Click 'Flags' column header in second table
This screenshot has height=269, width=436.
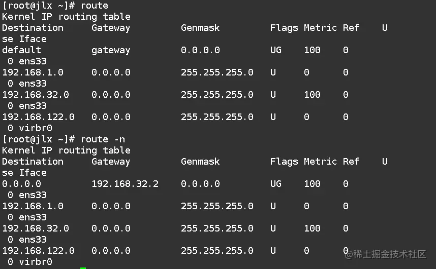point(284,162)
